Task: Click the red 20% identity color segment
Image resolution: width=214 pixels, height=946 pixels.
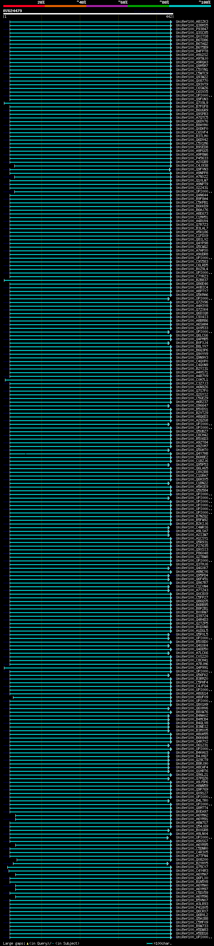Action: 24,6
